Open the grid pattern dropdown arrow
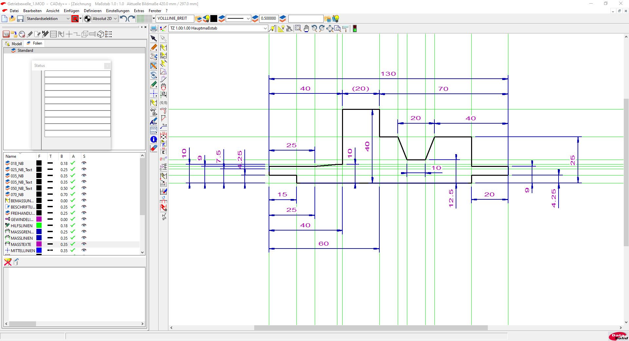 (154, 19)
